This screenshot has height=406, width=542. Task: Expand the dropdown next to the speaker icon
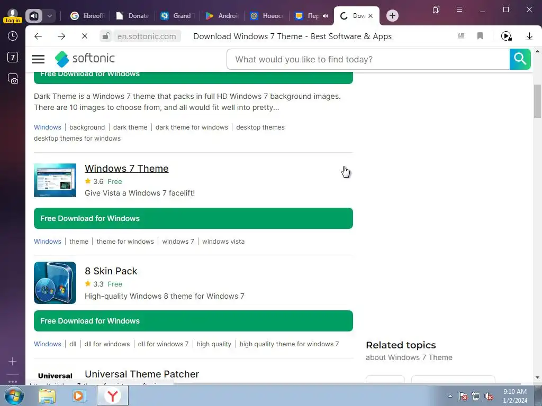pos(49,15)
